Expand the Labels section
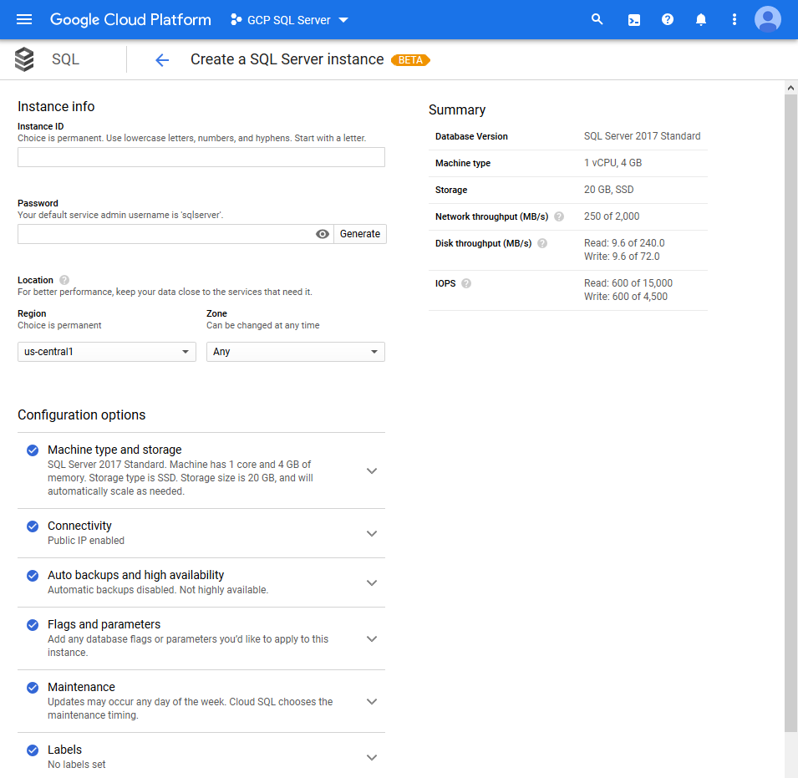The width and height of the screenshot is (798, 778). click(x=372, y=757)
